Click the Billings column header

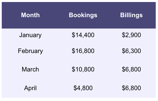[131, 15]
